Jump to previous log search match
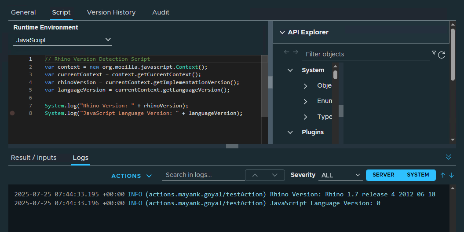464x232 pixels. coord(255,175)
